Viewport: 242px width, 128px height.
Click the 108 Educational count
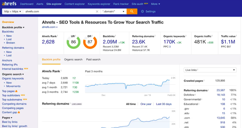point(223,104)
